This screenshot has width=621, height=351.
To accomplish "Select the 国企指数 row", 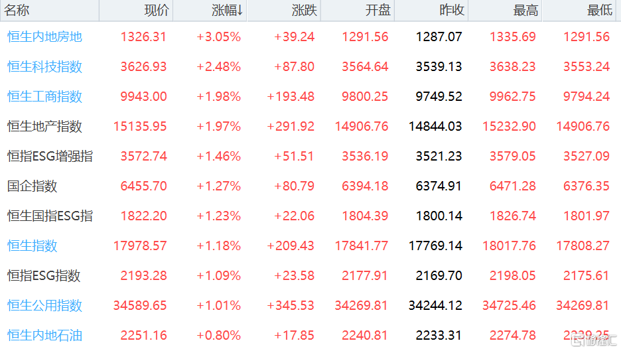I will click(32, 186).
